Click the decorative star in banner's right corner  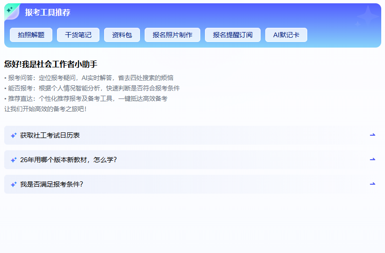tap(367, 17)
